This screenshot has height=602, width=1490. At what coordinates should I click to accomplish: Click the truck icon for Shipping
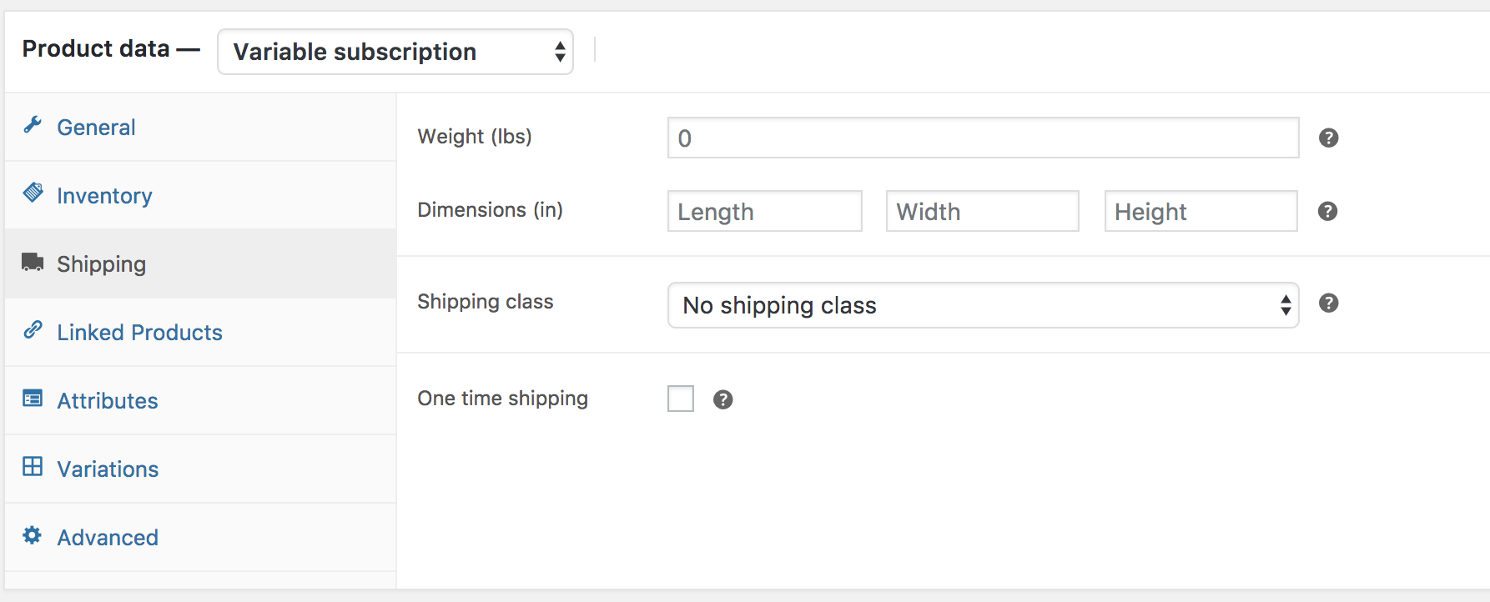tap(32, 262)
